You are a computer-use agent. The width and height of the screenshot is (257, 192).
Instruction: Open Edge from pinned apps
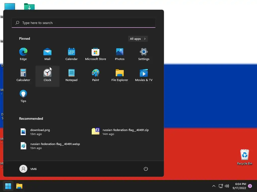23,54
